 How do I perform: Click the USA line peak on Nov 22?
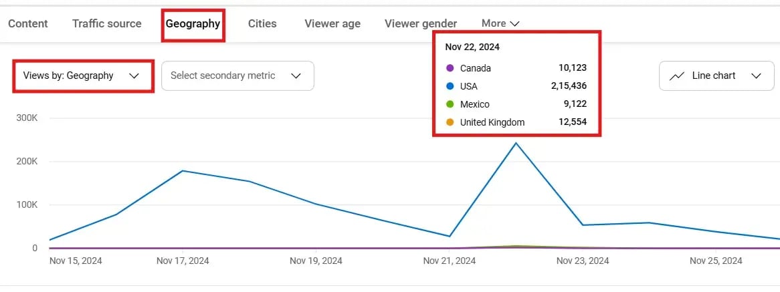click(x=516, y=143)
